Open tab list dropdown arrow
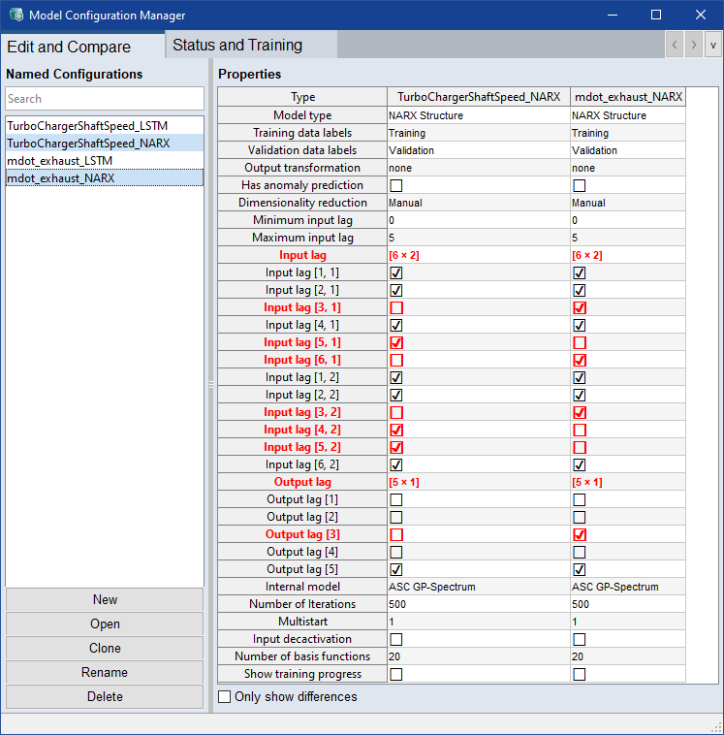 point(712,45)
